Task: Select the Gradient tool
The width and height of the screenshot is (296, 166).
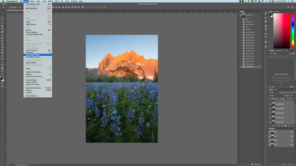Action: (2, 47)
